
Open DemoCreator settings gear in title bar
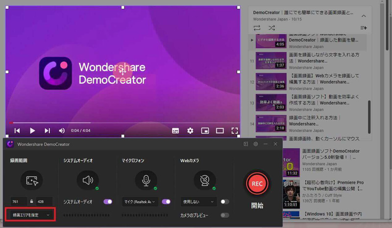(255, 144)
